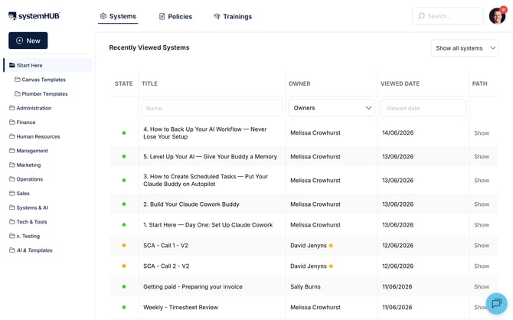Open '2. Build Your Claude Cowork Buddy' system
Screen dimensions: 513x320
tap(191, 204)
